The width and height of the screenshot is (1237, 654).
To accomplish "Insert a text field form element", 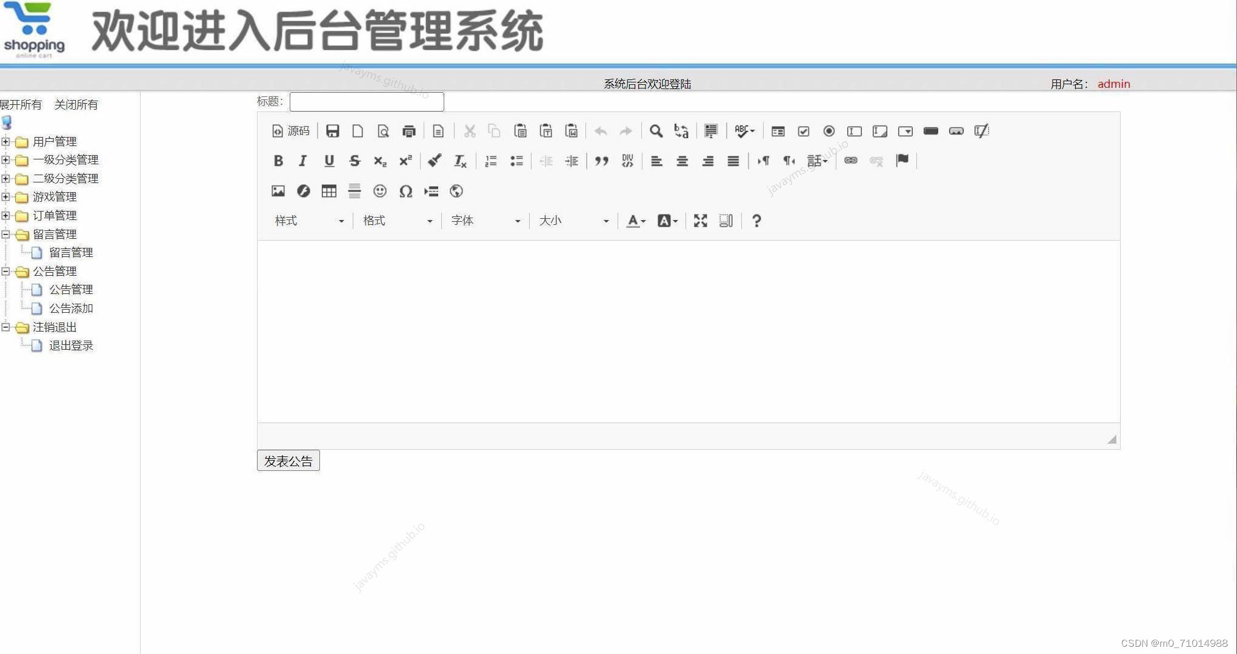I will [855, 131].
